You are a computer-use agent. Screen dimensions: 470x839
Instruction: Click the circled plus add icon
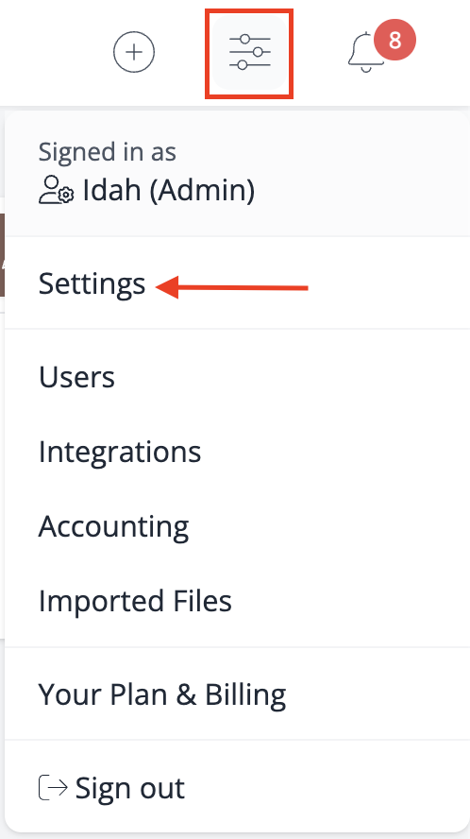[134, 52]
